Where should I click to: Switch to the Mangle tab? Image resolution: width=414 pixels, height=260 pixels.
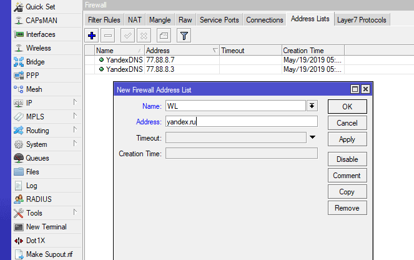click(160, 20)
